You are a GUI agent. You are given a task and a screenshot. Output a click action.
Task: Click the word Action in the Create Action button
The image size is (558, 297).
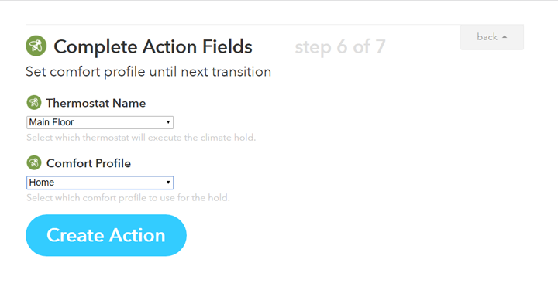pyautogui.click(x=137, y=235)
